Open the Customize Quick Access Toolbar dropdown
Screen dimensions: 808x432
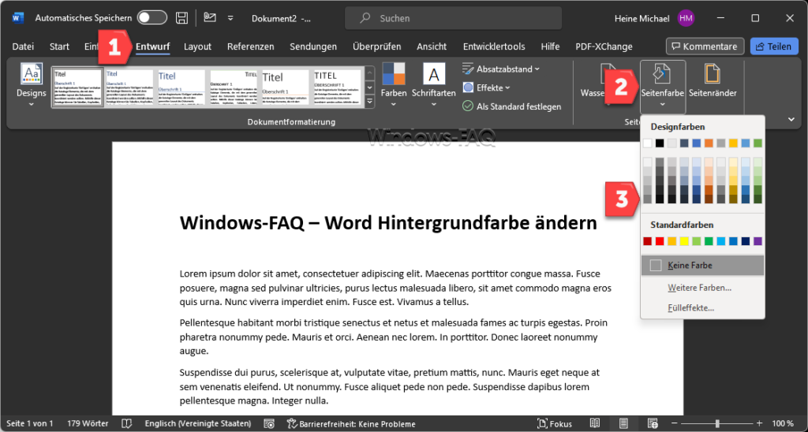[x=230, y=18]
